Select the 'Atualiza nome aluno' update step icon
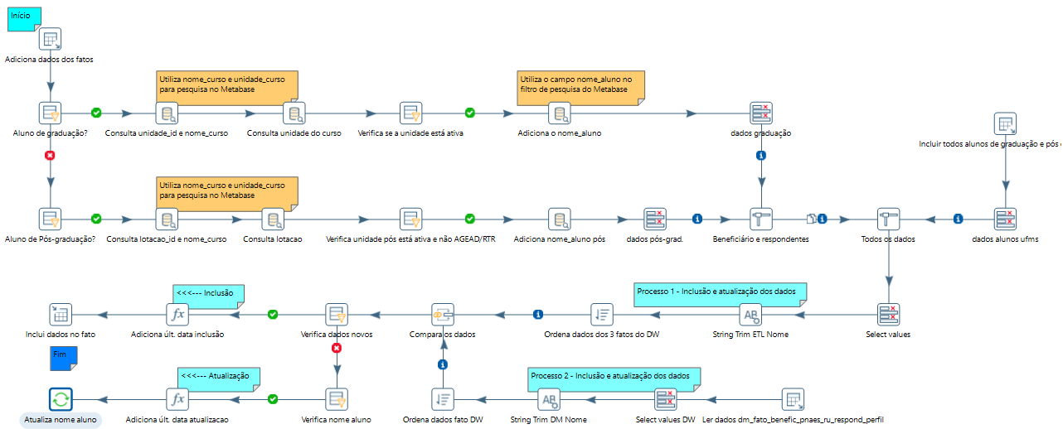The image size is (1063, 429). point(61,399)
